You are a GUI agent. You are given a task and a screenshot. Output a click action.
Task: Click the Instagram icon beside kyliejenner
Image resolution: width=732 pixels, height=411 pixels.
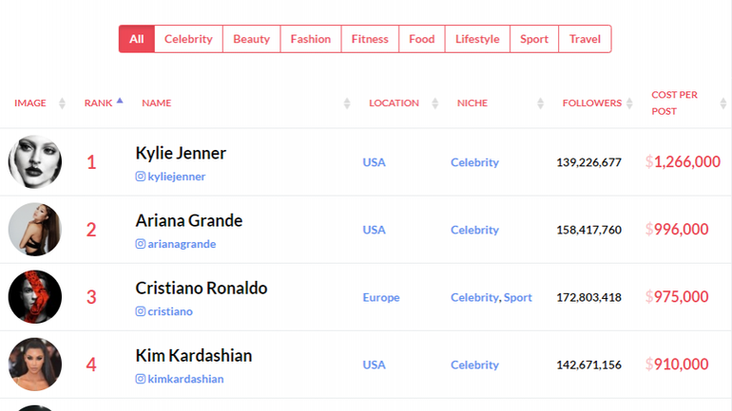point(140,177)
